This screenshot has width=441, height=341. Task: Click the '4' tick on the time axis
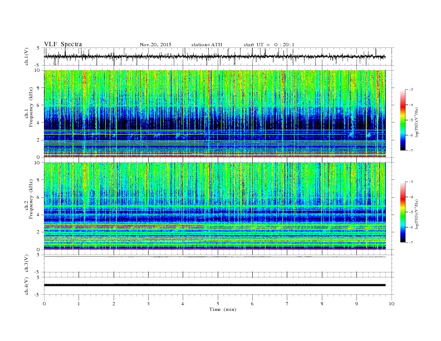click(183, 304)
